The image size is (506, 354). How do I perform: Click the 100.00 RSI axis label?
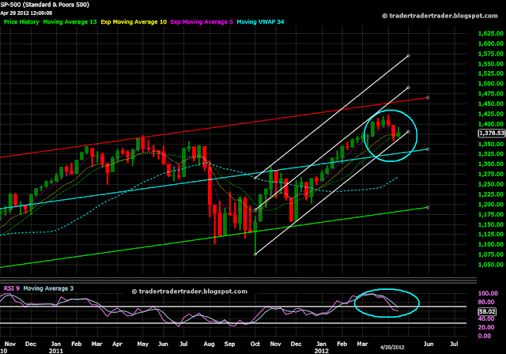[488, 293]
